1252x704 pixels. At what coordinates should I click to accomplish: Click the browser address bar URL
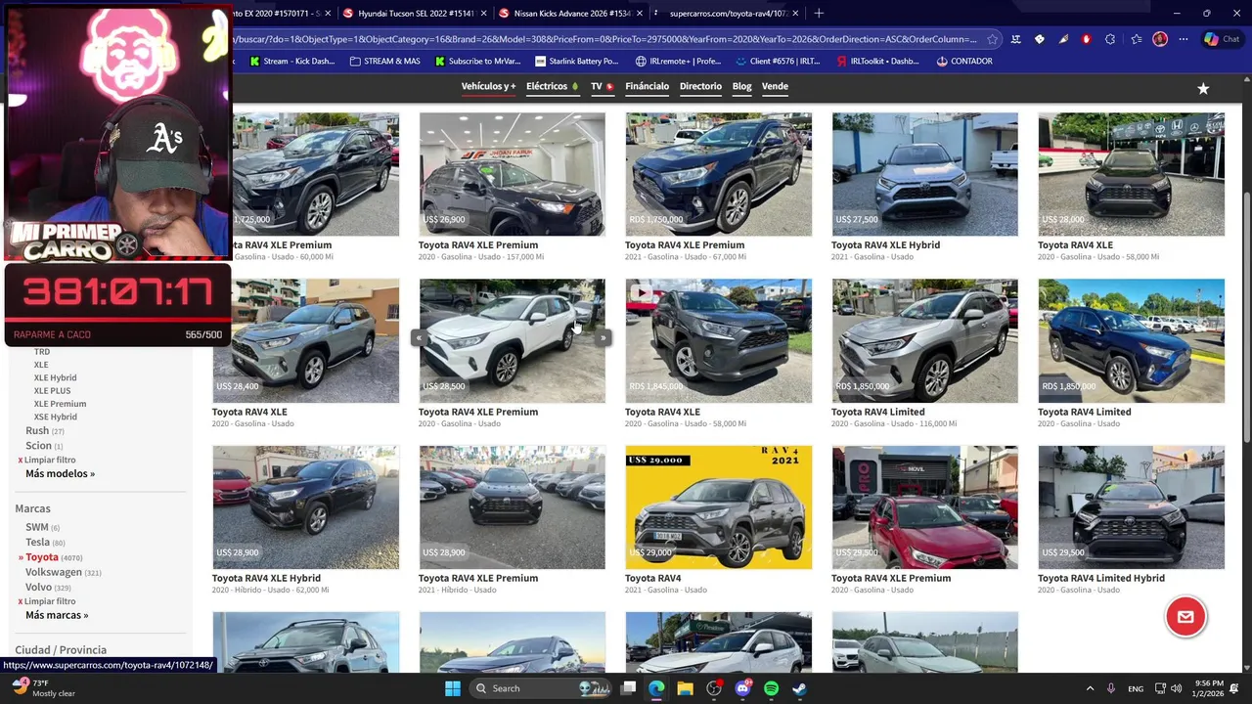[x=604, y=39]
